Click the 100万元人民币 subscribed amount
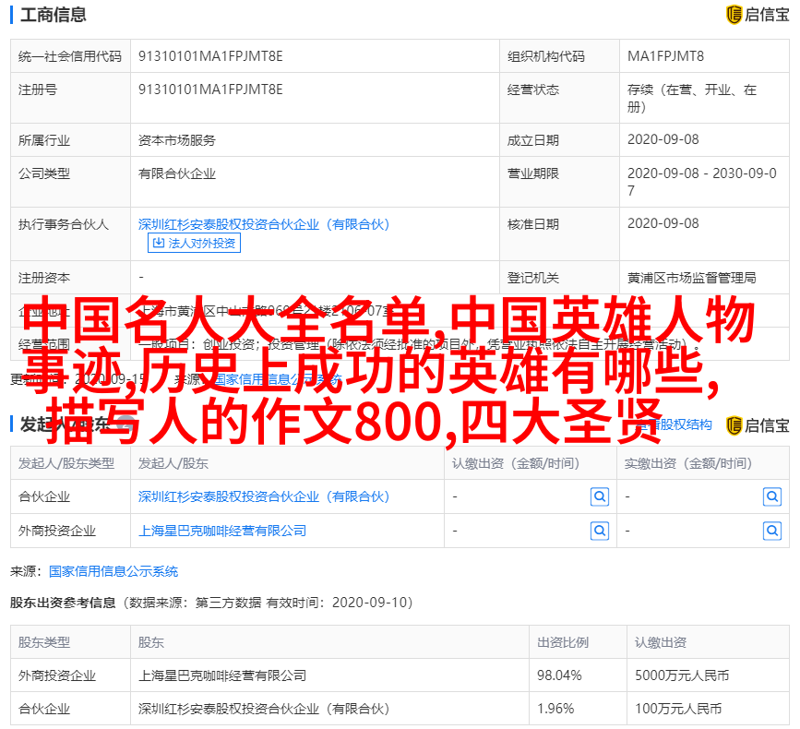 click(x=678, y=709)
